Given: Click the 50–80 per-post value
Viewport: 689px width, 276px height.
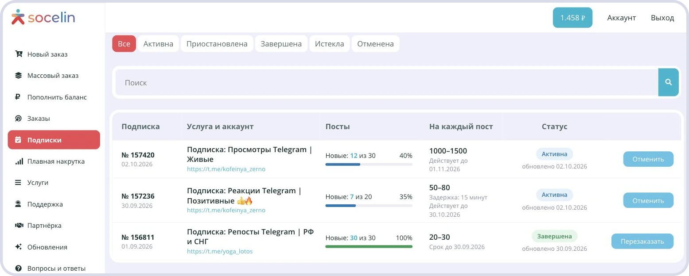Looking at the screenshot, I should [440, 188].
